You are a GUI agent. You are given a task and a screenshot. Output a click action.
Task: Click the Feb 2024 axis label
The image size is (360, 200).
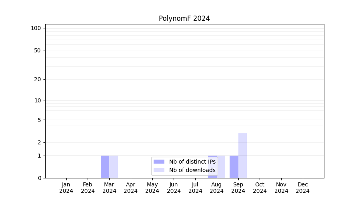point(88,188)
